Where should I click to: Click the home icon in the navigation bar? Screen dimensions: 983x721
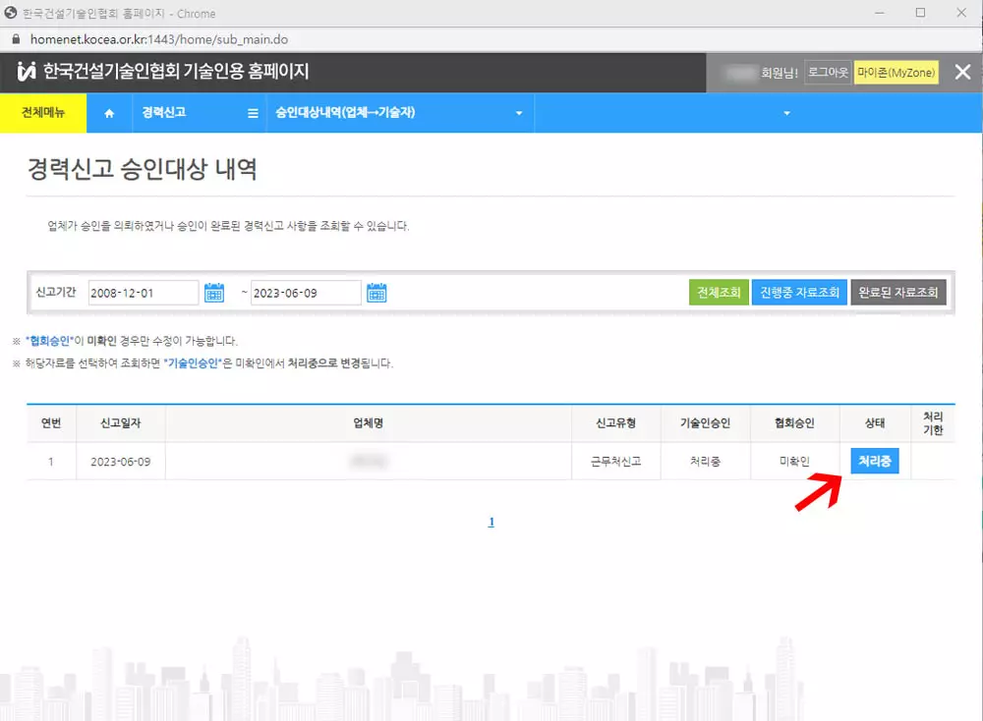[109, 113]
